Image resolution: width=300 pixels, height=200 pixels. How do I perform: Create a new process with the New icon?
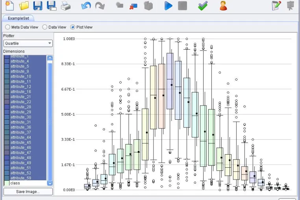pos(9,6)
